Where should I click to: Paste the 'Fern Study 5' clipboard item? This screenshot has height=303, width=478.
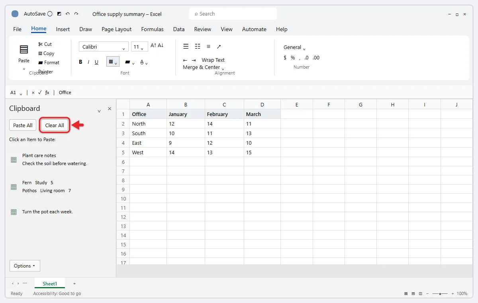click(x=47, y=187)
